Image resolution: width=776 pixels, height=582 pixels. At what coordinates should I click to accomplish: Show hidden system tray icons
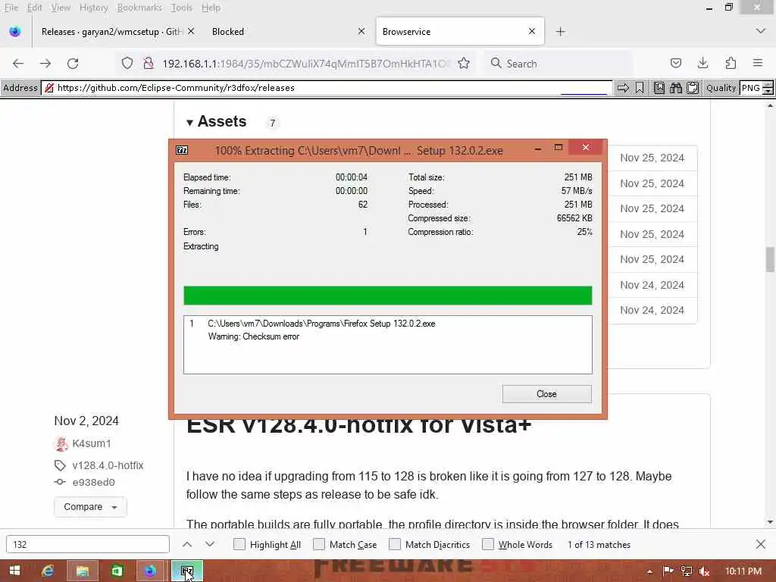649,571
